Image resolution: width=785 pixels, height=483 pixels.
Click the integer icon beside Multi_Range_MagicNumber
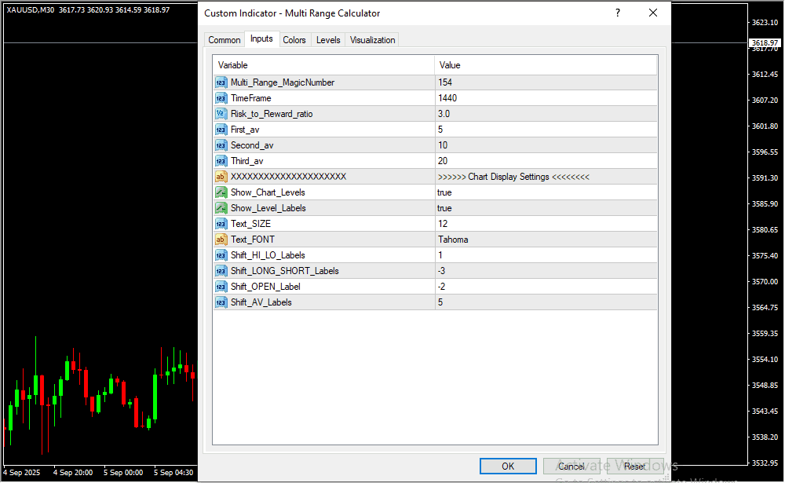221,82
